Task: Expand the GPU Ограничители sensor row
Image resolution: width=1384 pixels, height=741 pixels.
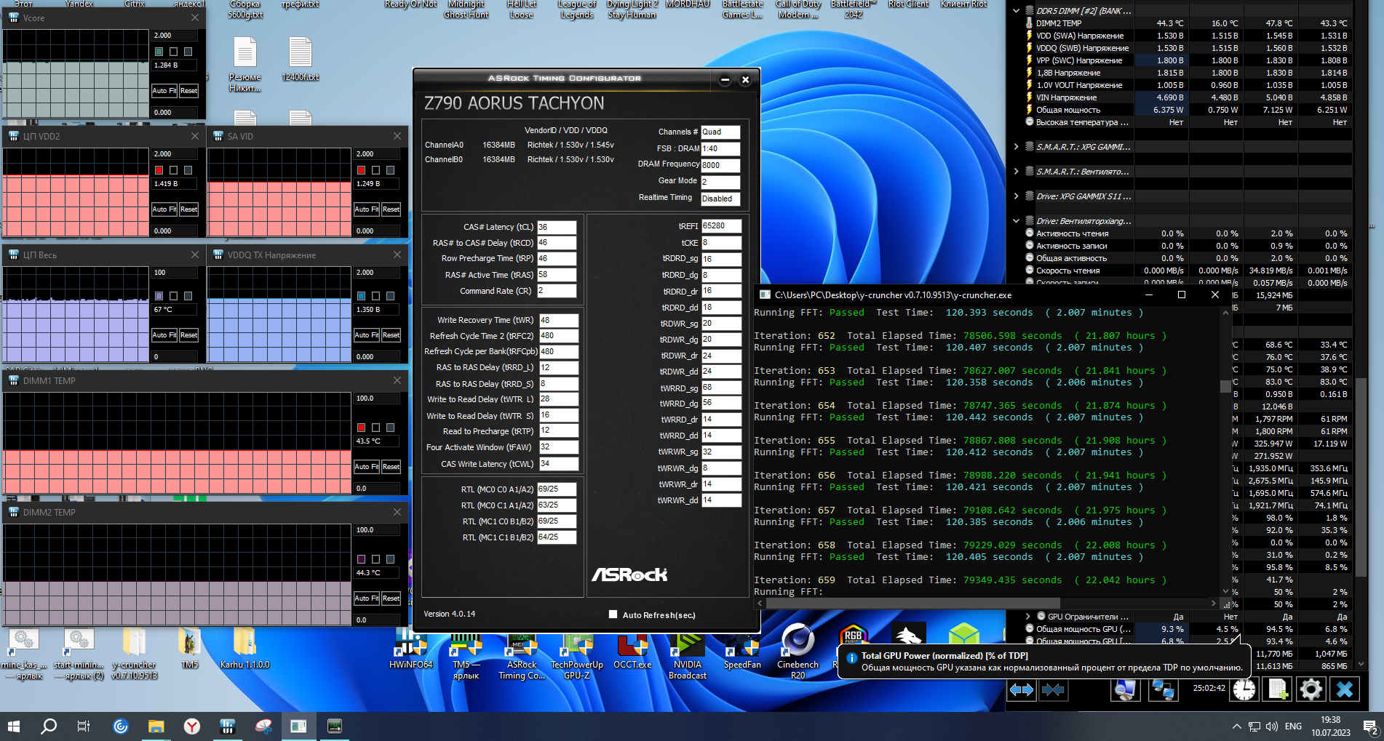Action: [x=1028, y=617]
